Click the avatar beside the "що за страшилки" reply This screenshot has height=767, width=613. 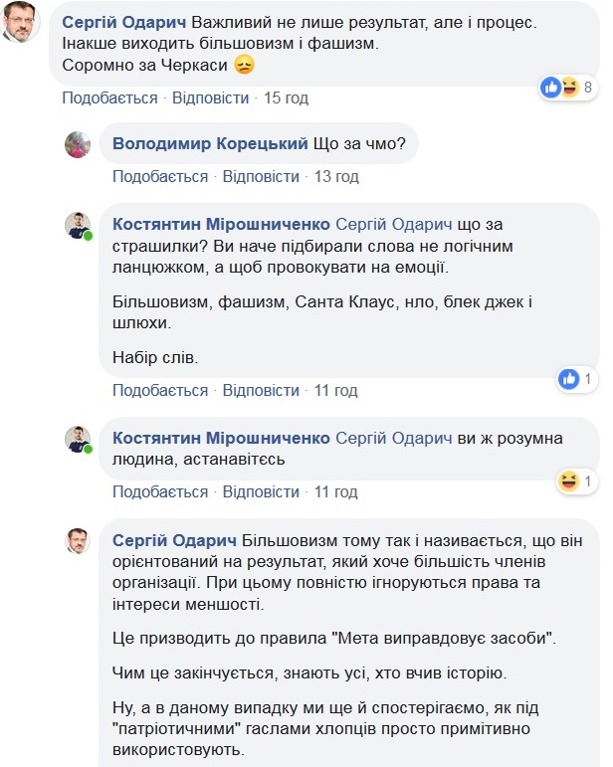[x=79, y=225]
